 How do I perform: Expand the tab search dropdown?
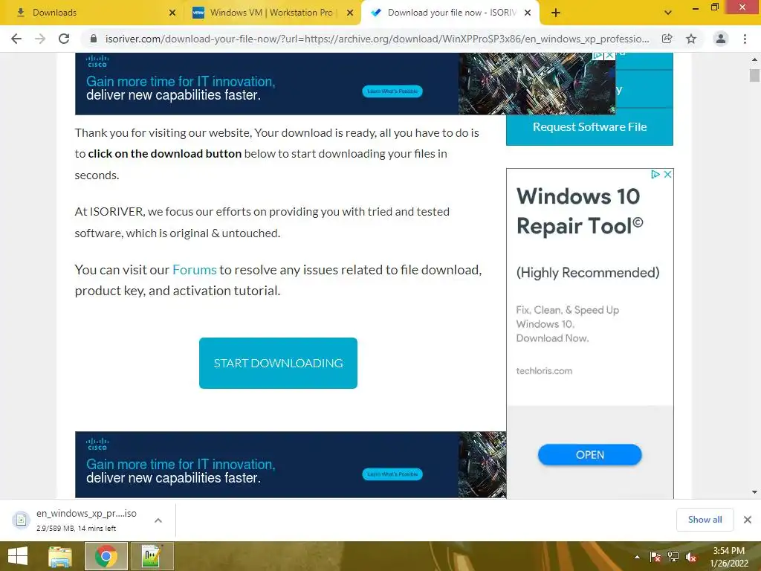tap(668, 13)
